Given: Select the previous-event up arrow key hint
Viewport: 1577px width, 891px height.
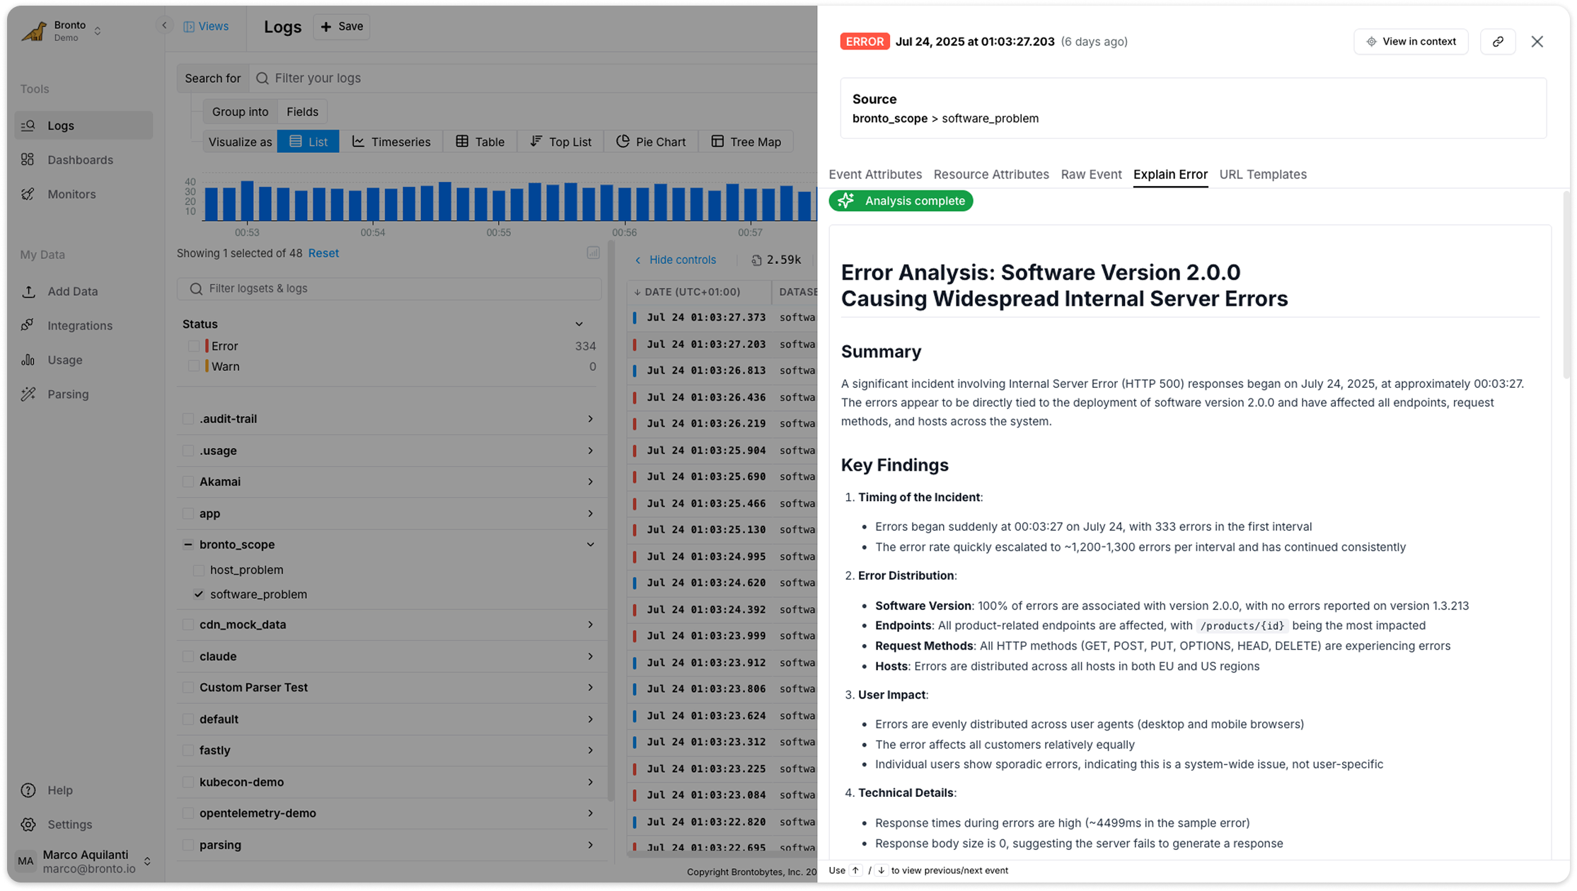Looking at the screenshot, I should tap(855, 870).
